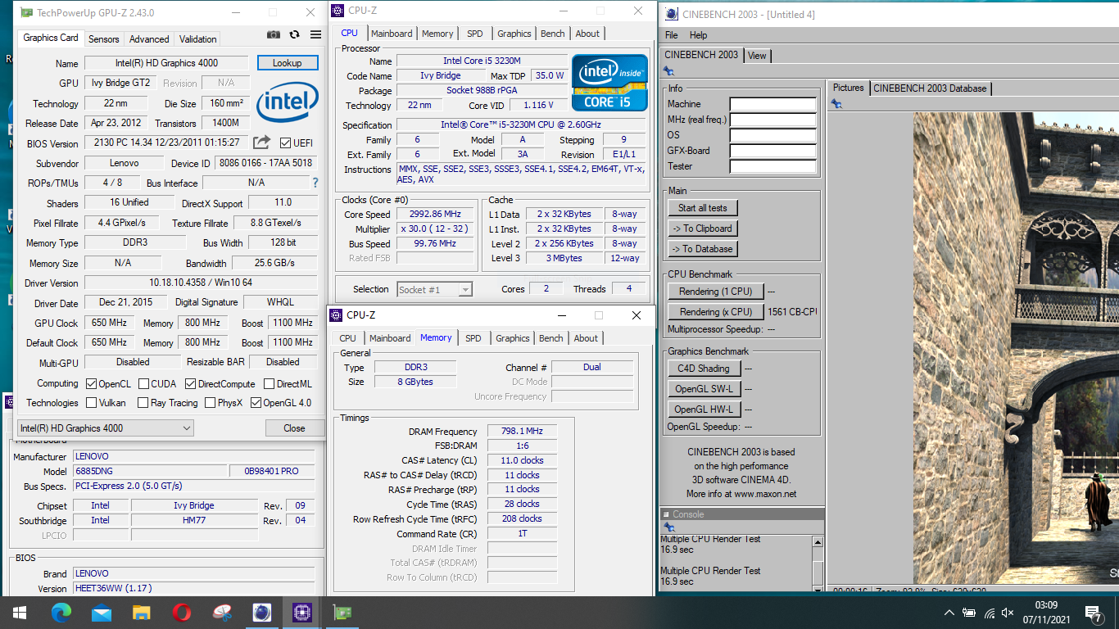Click the Tester input field in CINEBENCH
The height and width of the screenshot is (629, 1119).
tap(773, 166)
